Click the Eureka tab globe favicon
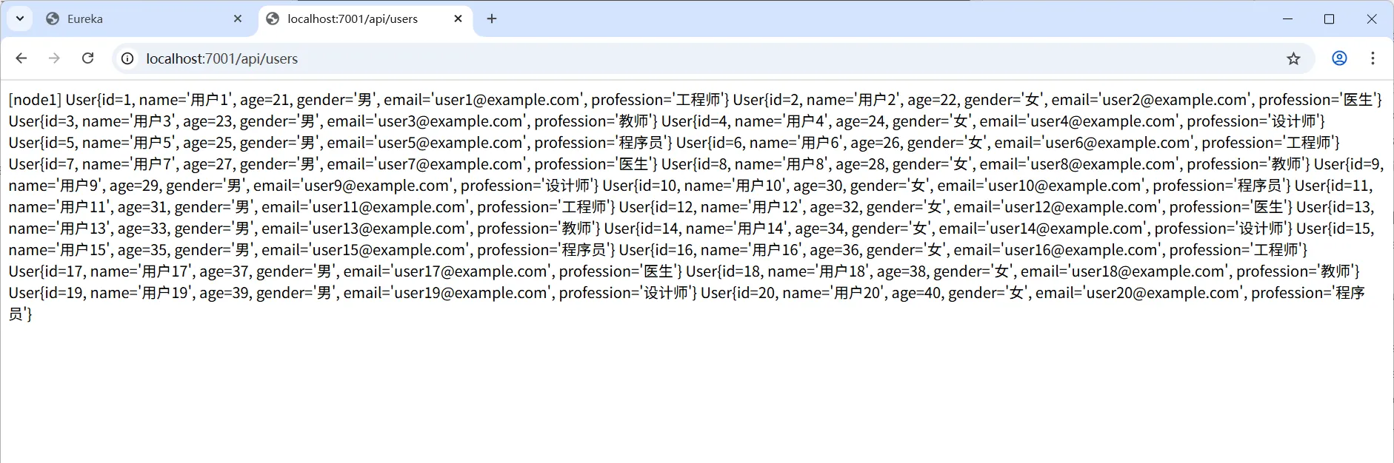The width and height of the screenshot is (1394, 463). click(x=53, y=19)
